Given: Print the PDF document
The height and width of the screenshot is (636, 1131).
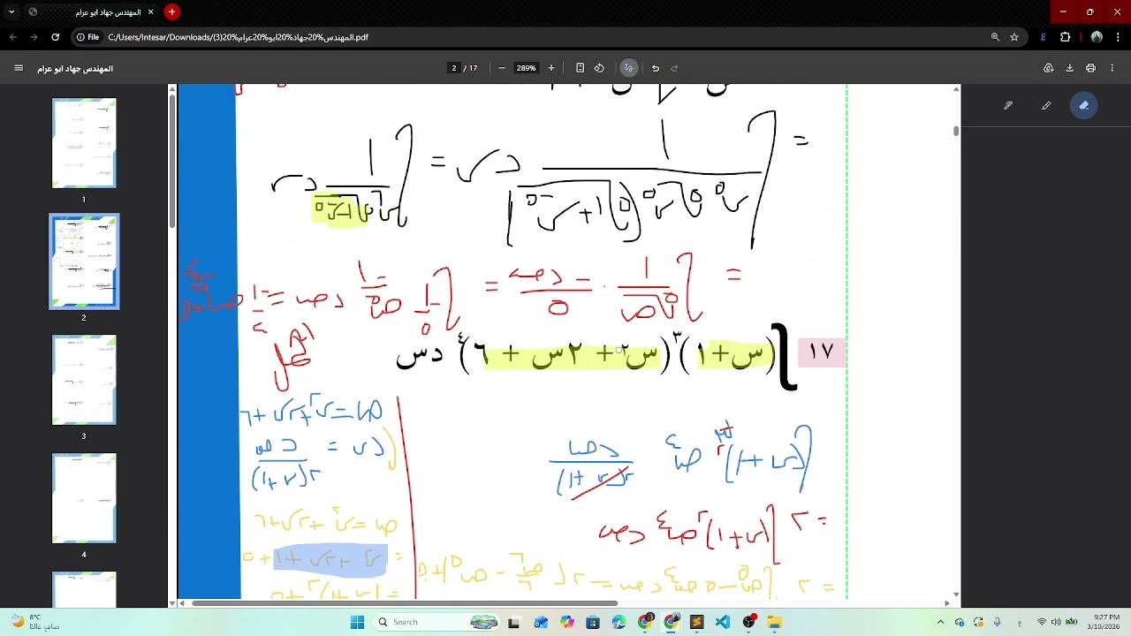Looking at the screenshot, I should tap(1090, 68).
